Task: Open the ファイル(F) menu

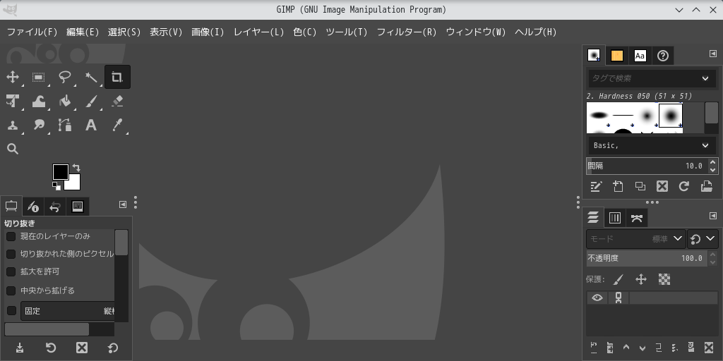Action: pos(32,32)
